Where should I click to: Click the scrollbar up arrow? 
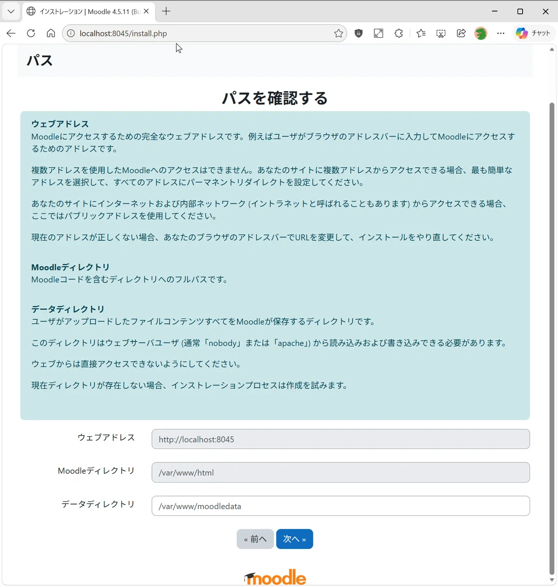point(552,49)
